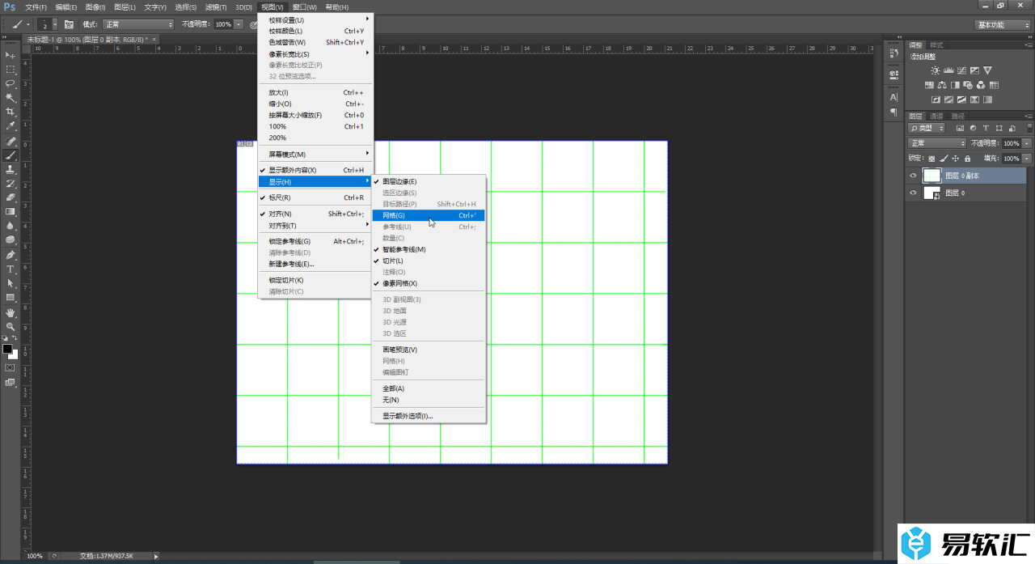This screenshot has width=1035, height=564.
Task: Toggle 像素网格(X) display option
Action: pos(429,283)
